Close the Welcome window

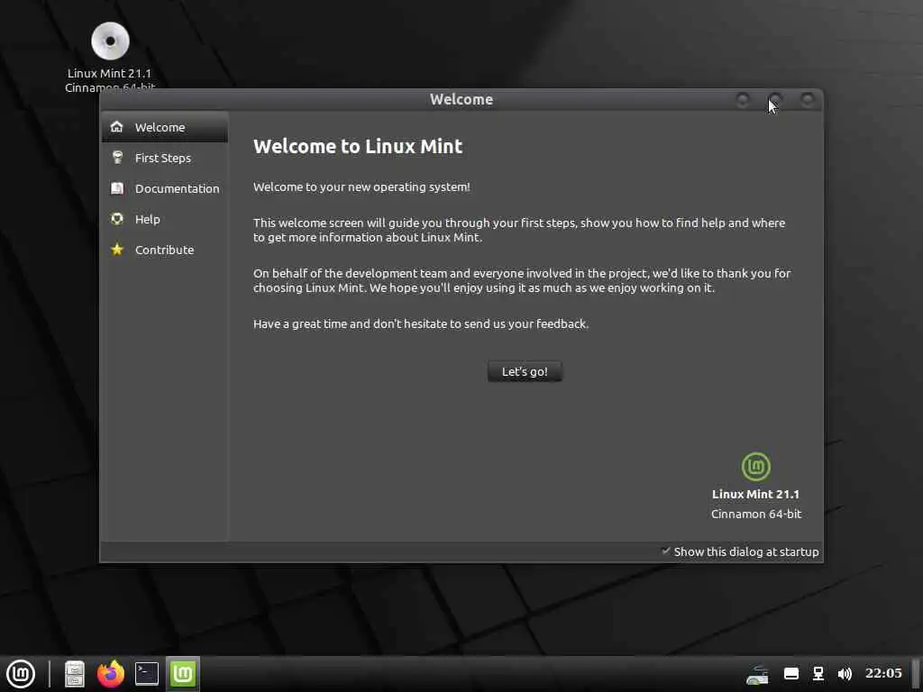[x=808, y=99]
